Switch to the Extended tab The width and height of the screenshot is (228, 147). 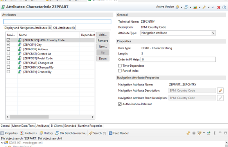70,126
